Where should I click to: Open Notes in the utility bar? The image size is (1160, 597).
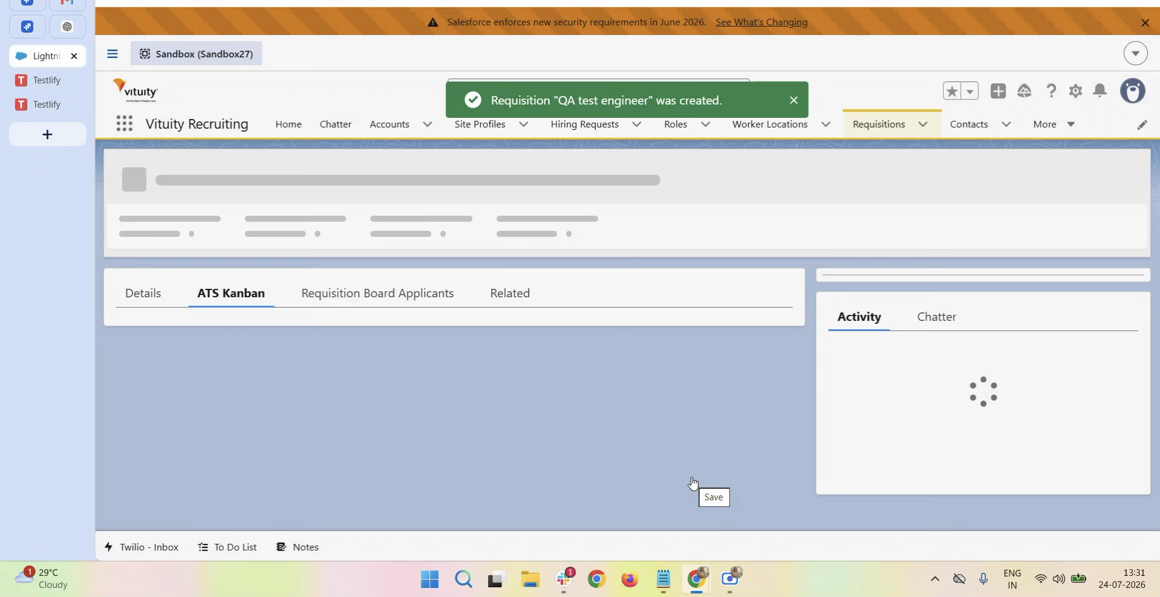(298, 547)
